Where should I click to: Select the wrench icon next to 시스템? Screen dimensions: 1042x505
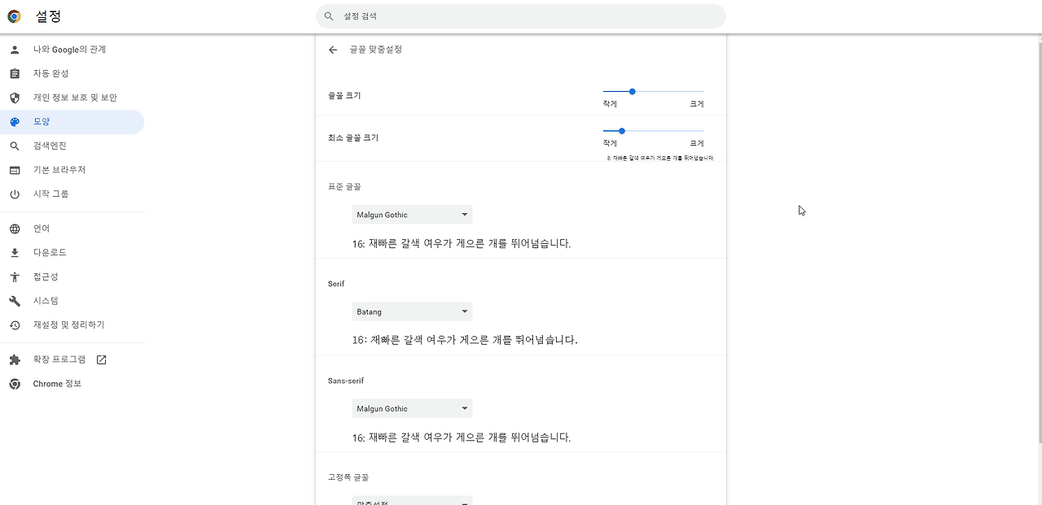(14, 300)
